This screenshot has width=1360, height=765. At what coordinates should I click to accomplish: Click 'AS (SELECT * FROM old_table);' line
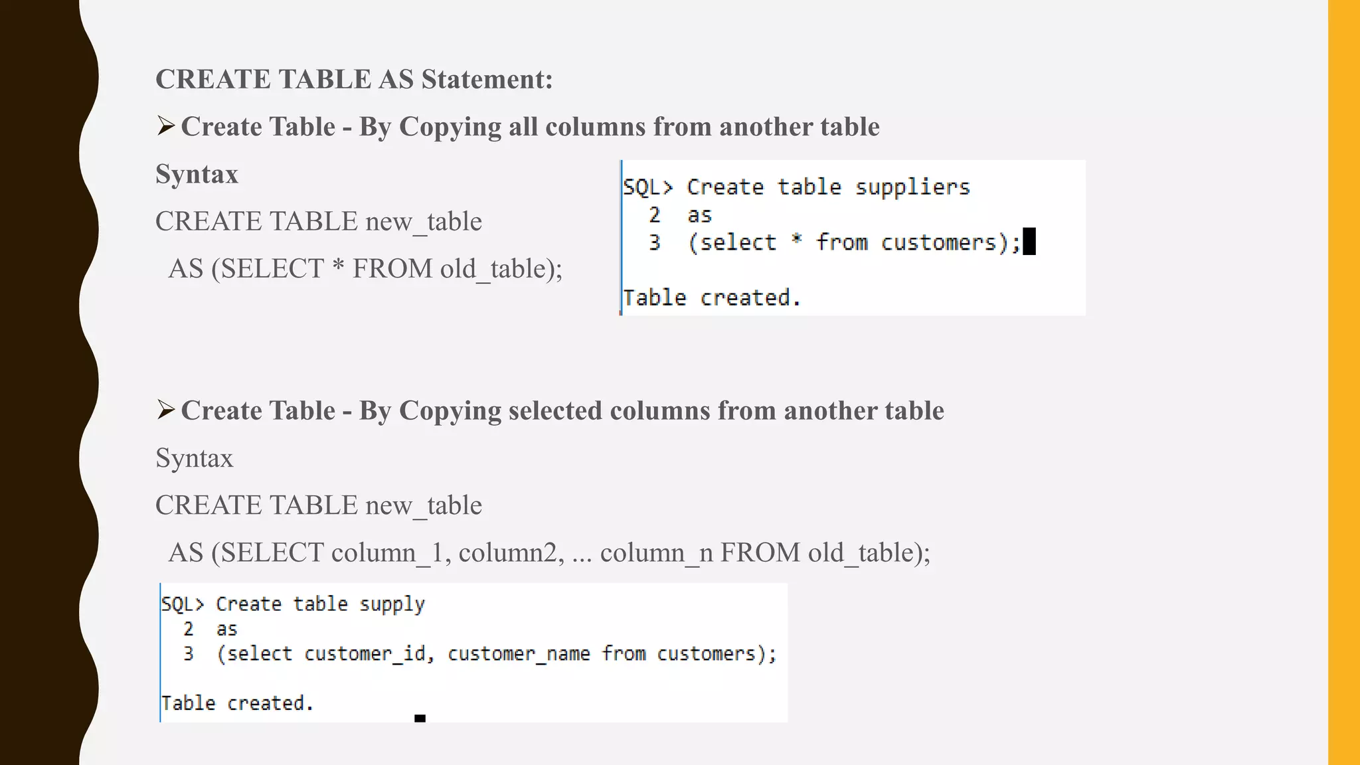365,269
